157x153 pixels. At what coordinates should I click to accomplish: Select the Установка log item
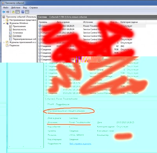point(18,33)
